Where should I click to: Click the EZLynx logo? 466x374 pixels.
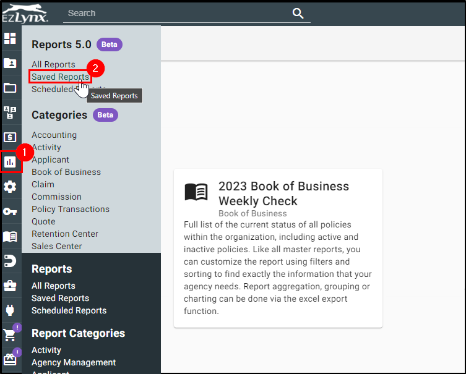[x=25, y=14]
